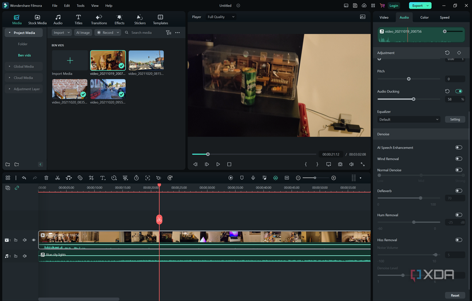Switch to the Color properties tab
Screen dimensions: 472x301
[425, 18]
